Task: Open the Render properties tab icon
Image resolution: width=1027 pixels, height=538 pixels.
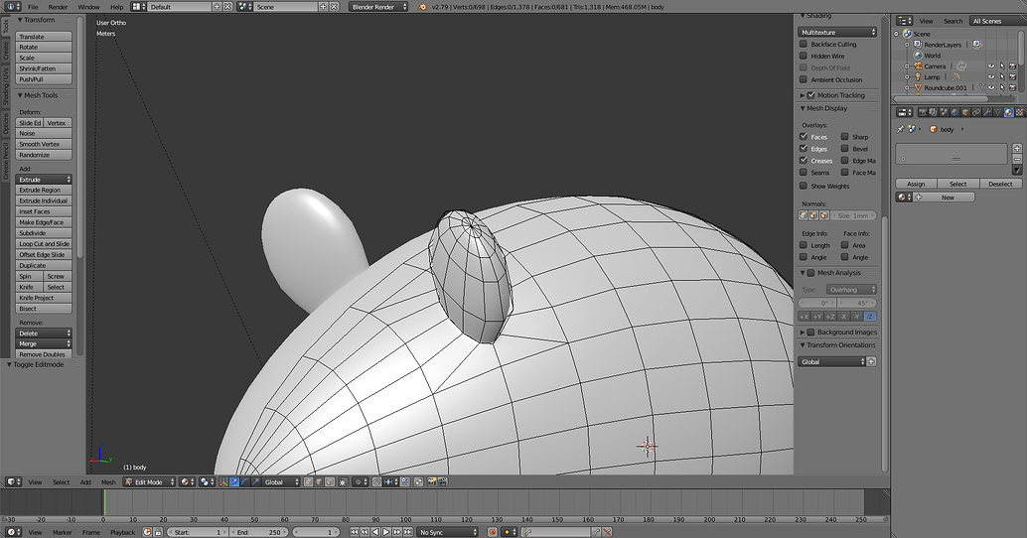Action: (x=923, y=112)
